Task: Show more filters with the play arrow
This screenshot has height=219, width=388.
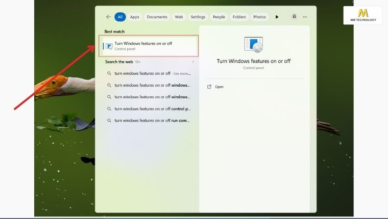Action: [277, 17]
